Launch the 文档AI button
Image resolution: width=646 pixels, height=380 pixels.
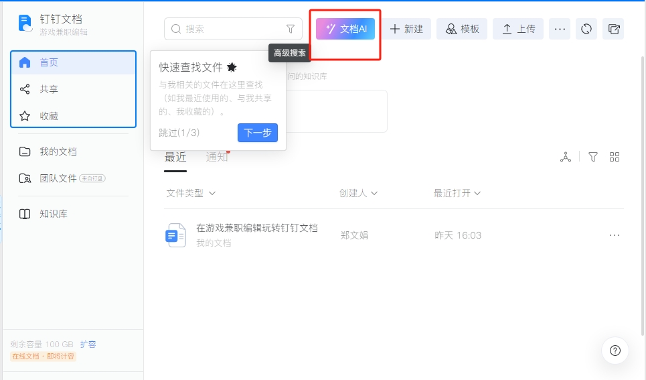point(345,29)
